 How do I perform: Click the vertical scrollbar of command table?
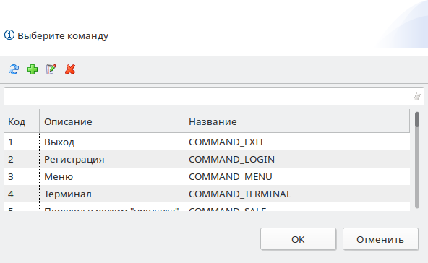click(x=417, y=160)
